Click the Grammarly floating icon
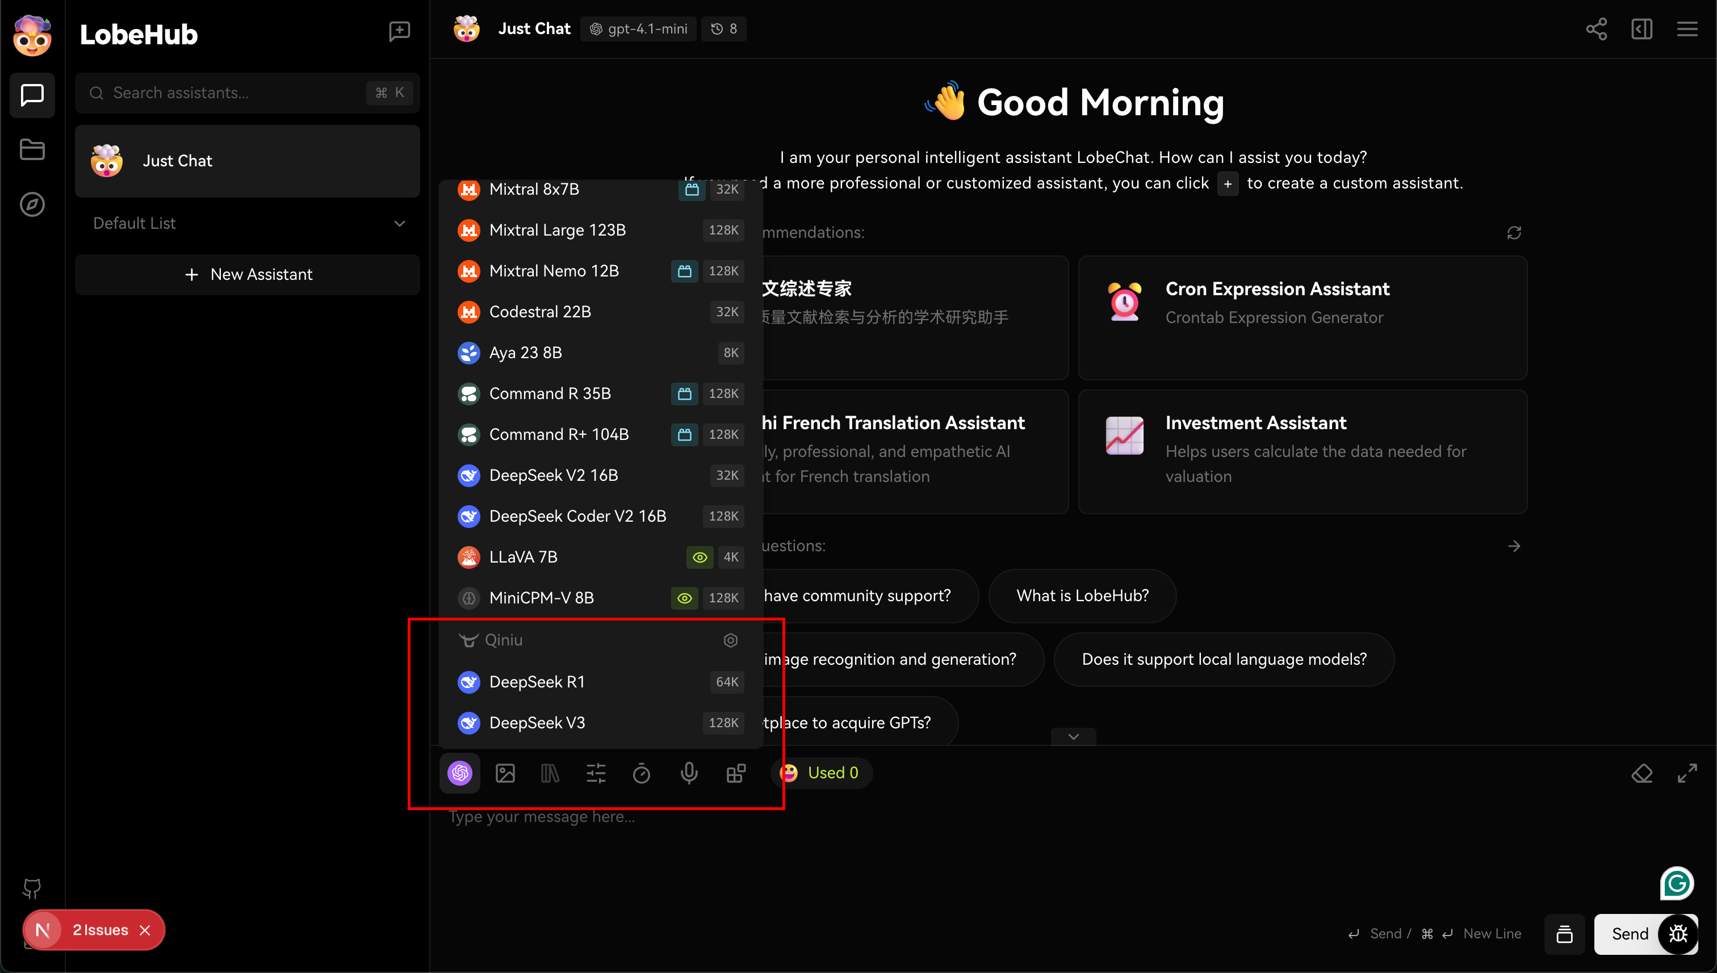Image resolution: width=1717 pixels, height=973 pixels. click(x=1676, y=883)
